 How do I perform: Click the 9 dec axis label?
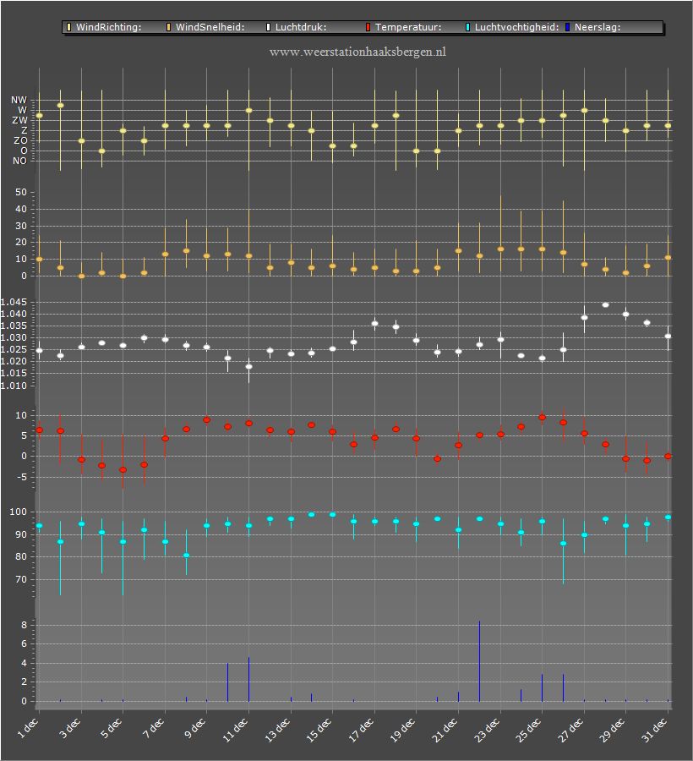(195, 728)
